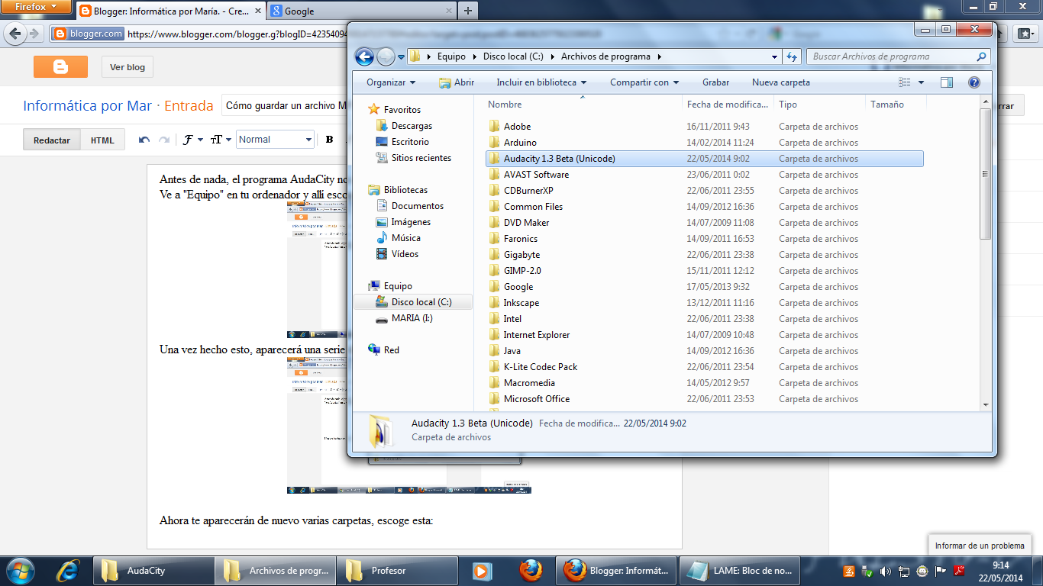The height and width of the screenshot is (586, 1043).
Task: Sort by the Fecha de modificación column
Action: pyautogui.click(x=728, y=105)
